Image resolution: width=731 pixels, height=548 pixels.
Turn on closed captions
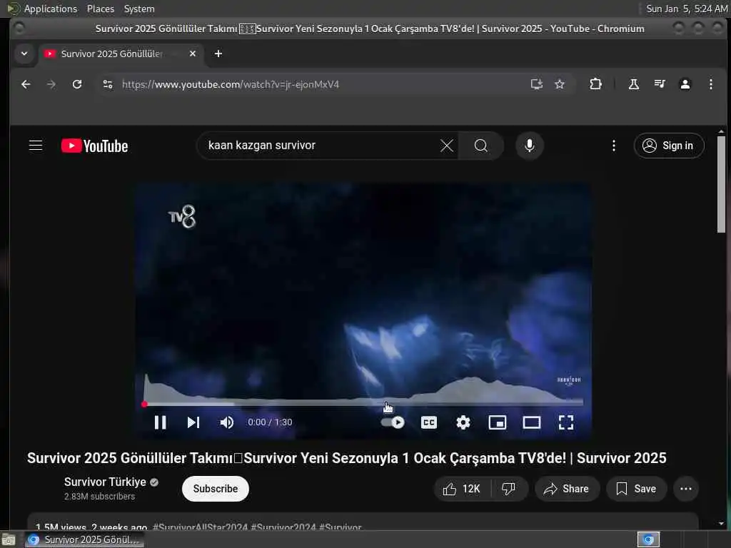coord(429,422)
